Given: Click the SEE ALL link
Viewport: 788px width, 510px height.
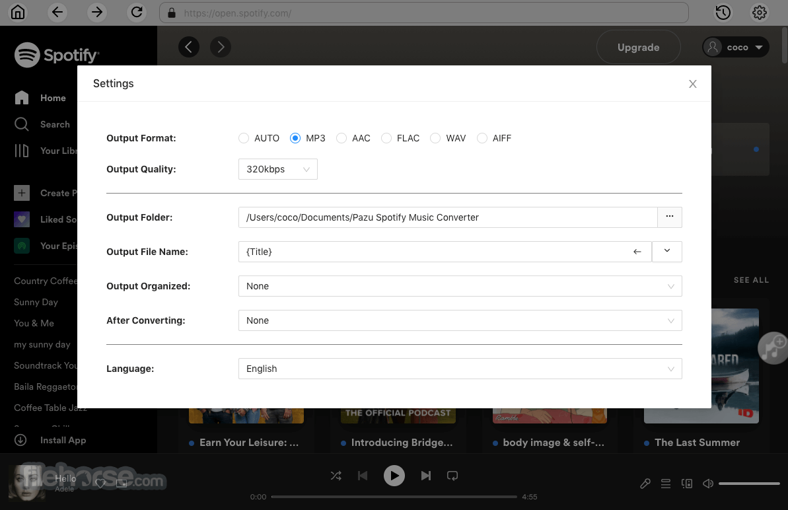Looking at the screenshot, I should pyautogui.click(x=751, y=280).
